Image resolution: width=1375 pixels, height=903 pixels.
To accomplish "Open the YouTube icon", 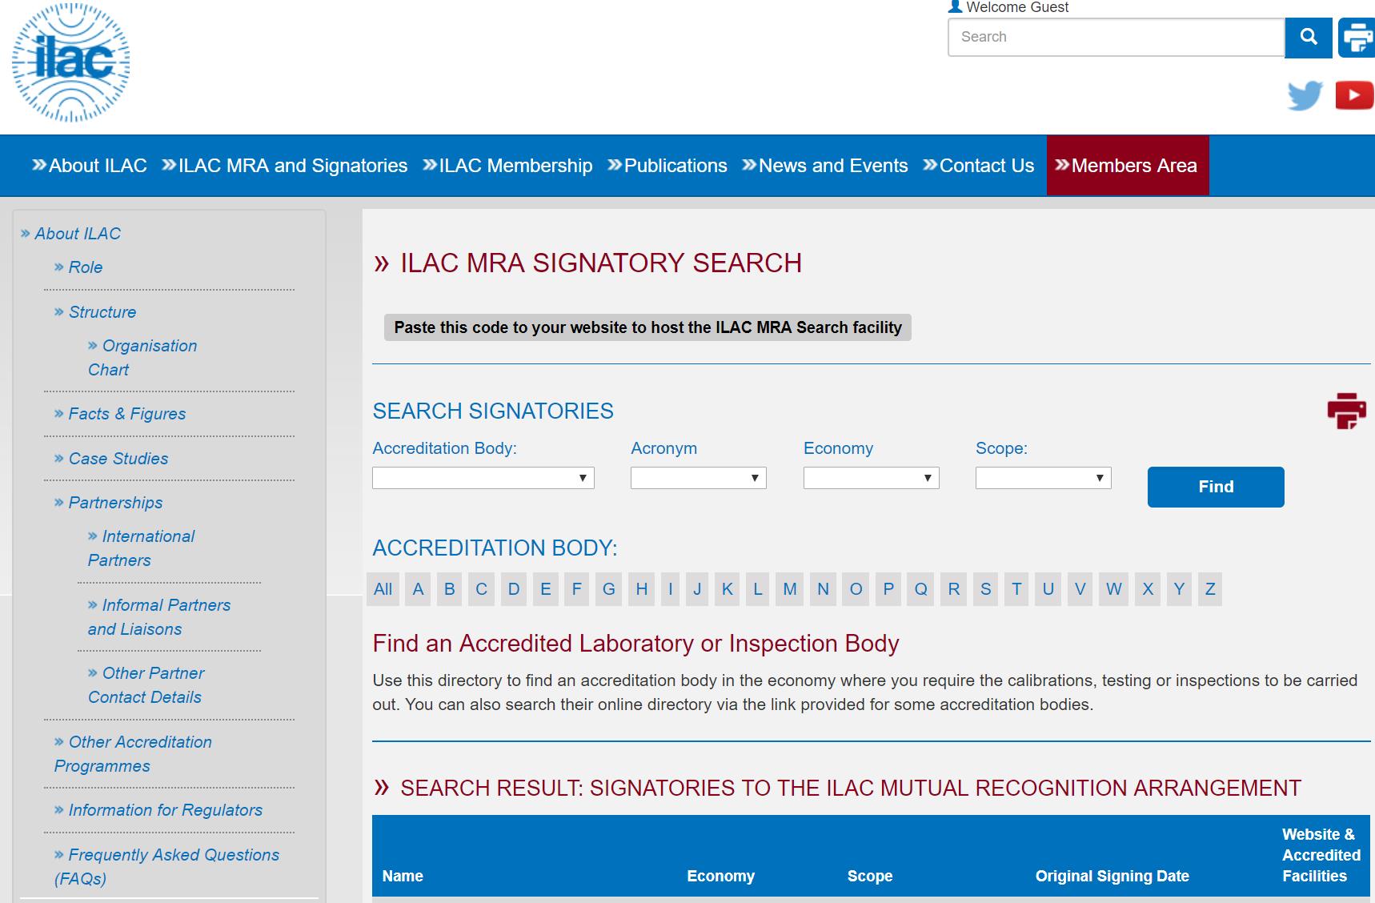I will pyautogui.click(x=1354, y=96).
